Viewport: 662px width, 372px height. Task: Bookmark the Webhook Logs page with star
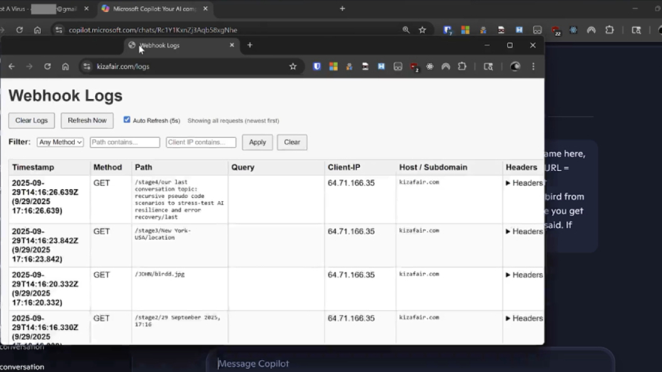click(293, 66)
